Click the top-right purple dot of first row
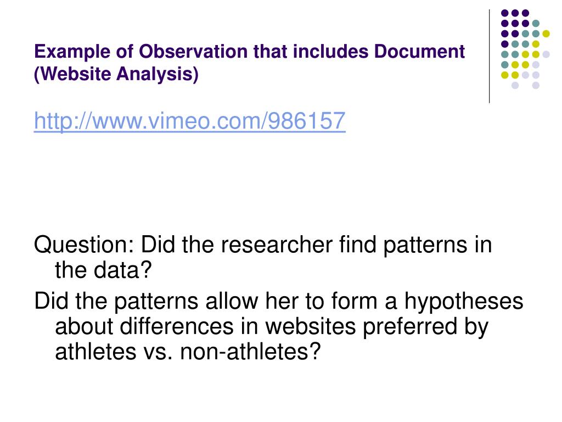The height and width of the screenshot is (422, 562). pyautogui.click(x=525, y=13)
